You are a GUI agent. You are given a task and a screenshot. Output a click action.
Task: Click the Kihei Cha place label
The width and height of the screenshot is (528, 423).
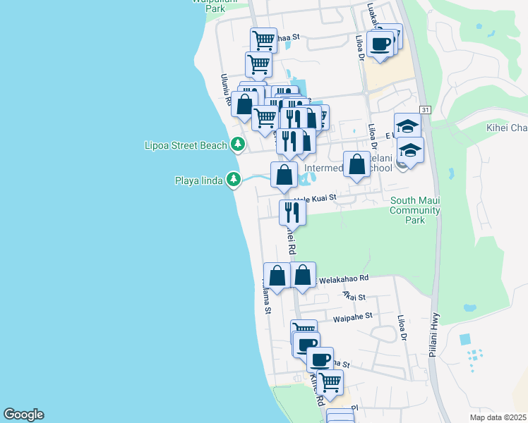click(x=507, y=128)
